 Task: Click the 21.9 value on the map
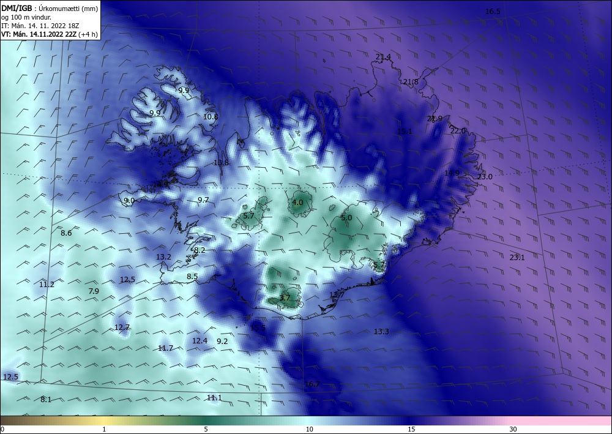pos(435,119)
